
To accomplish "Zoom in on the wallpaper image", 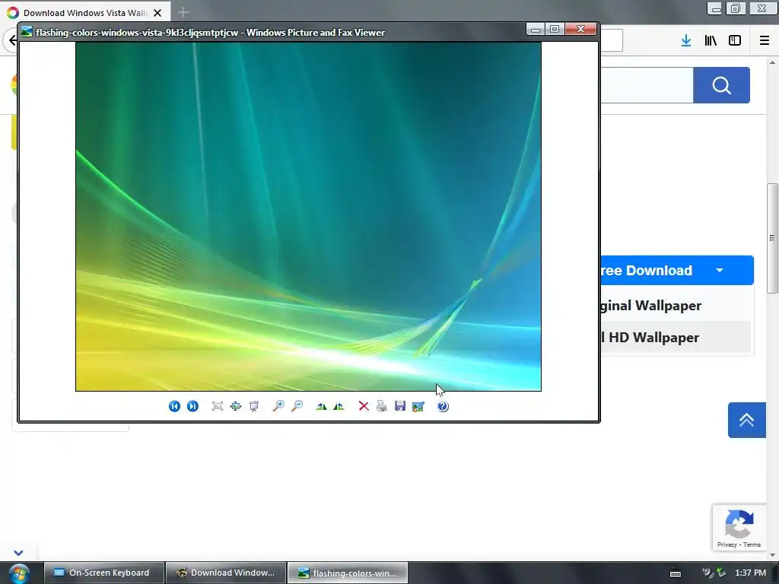I will pos(278,406).
